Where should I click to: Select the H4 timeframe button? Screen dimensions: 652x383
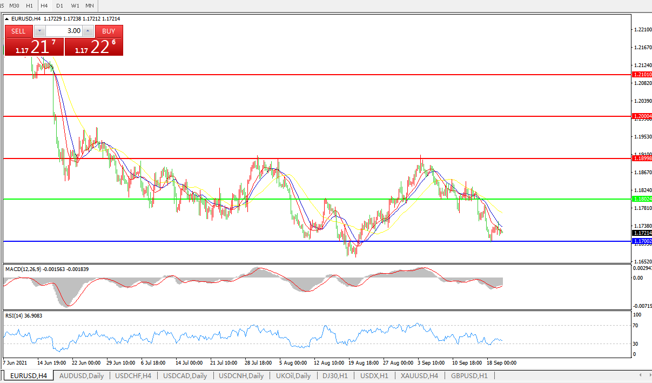click(x=44, y=5)
